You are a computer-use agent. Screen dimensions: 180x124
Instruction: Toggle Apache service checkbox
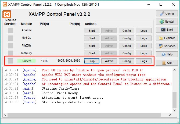coord(10,31)
